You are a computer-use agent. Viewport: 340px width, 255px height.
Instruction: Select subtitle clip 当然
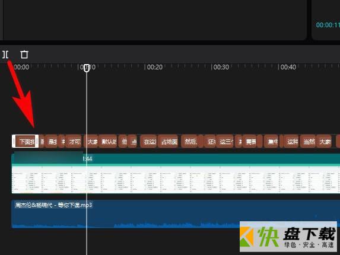(309, 142)
